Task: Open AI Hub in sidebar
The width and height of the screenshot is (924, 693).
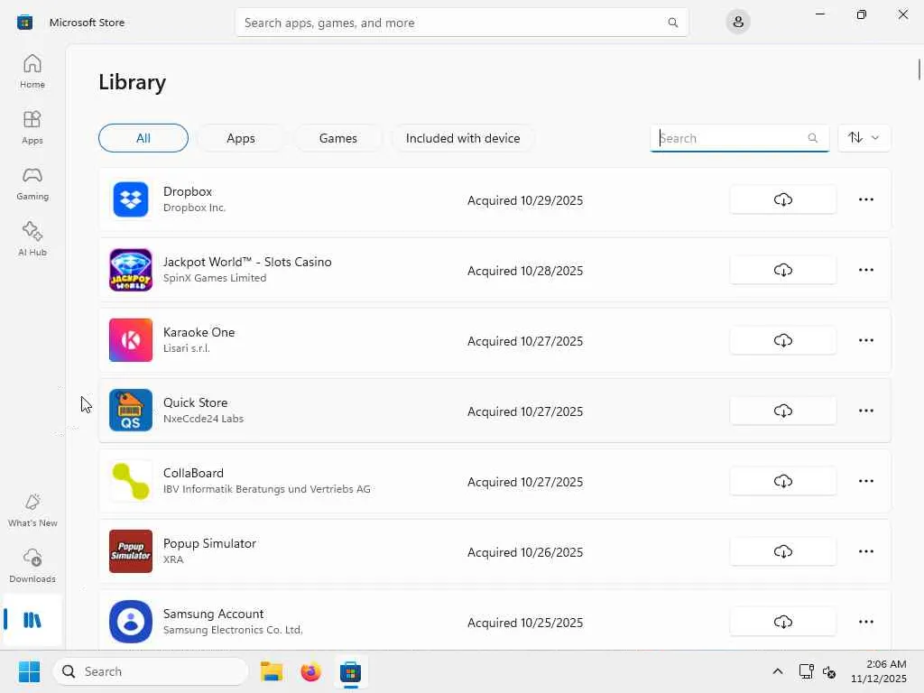Action: coord(32,238)
